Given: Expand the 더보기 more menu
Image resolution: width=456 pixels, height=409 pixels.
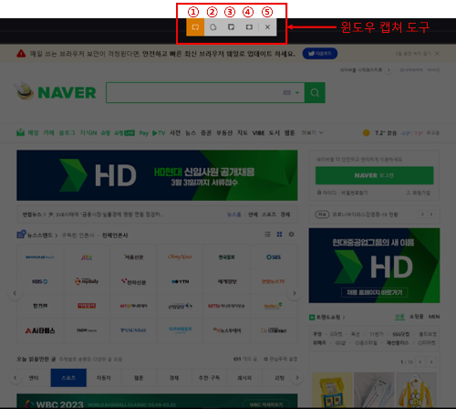Looking at the screenshot, I should [x=312, y=132].
